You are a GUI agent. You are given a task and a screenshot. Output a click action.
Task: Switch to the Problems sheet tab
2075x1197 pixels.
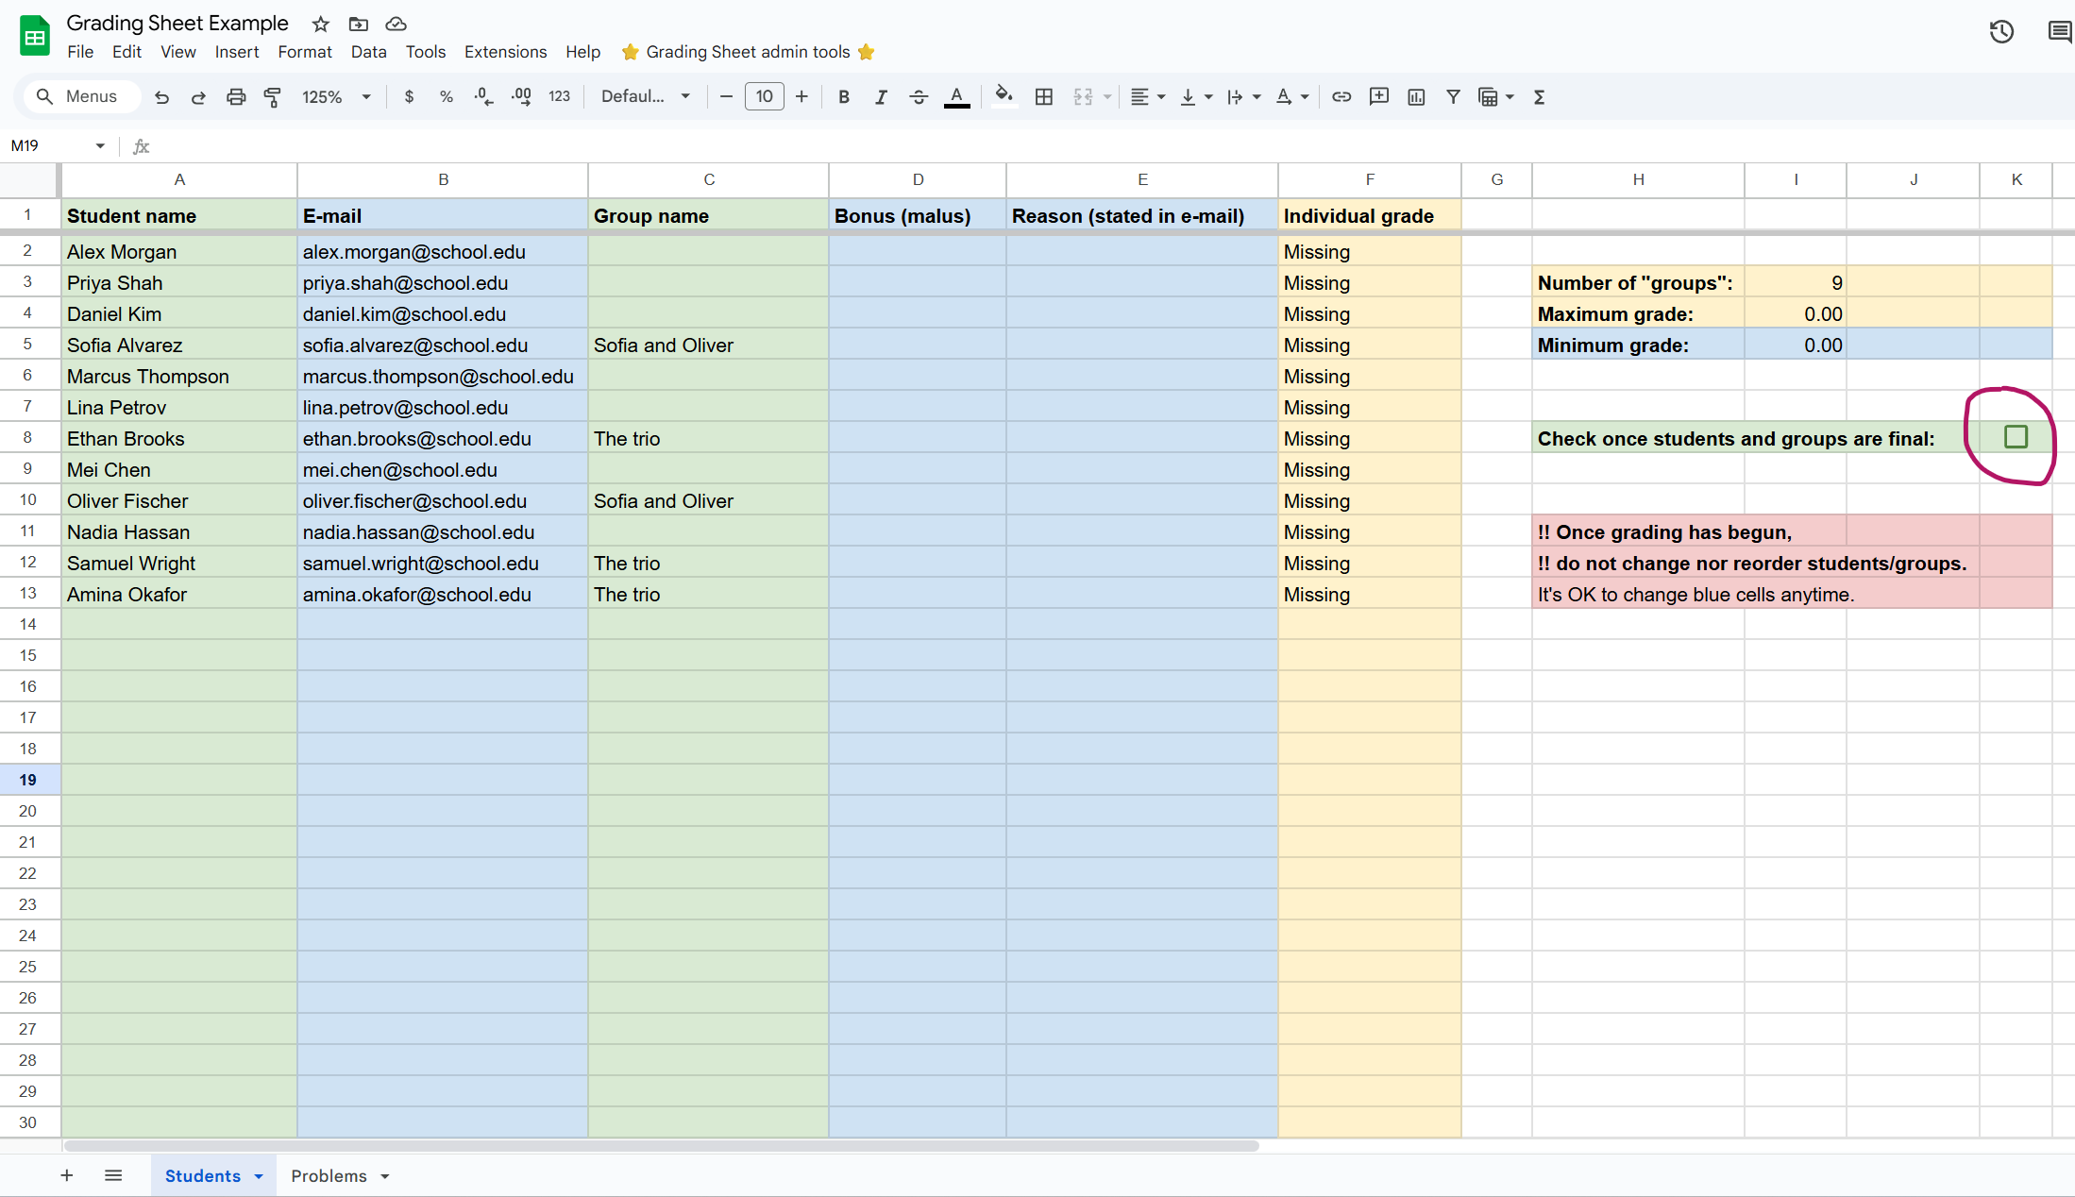click(329, 1176)
